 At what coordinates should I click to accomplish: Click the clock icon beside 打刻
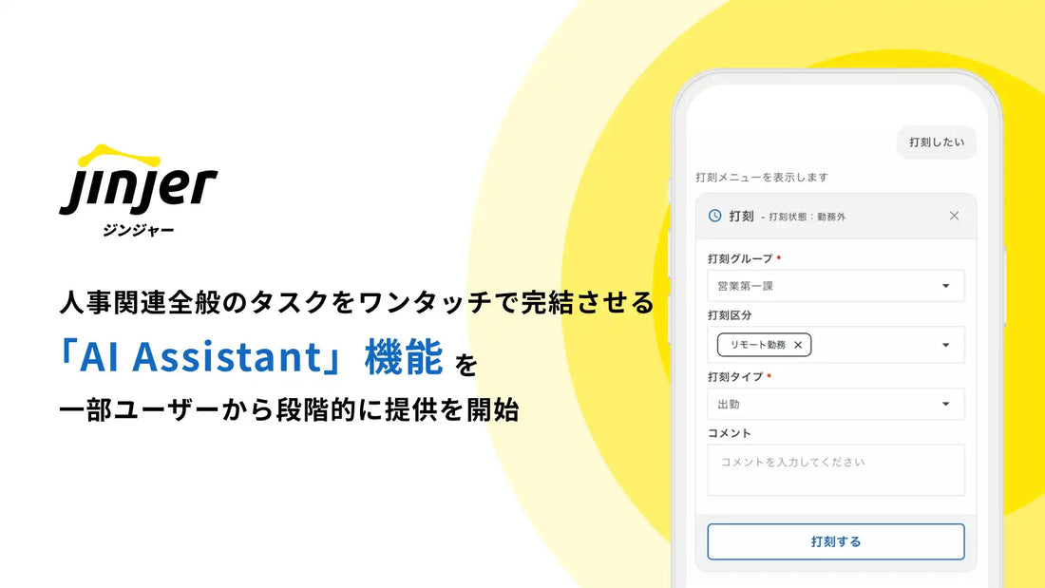(715, 216)
